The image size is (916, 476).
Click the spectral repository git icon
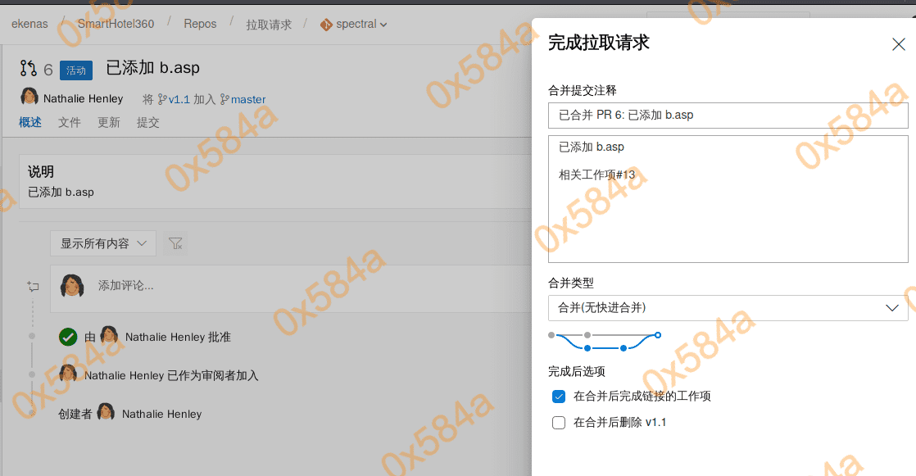[x=326, y=25]
